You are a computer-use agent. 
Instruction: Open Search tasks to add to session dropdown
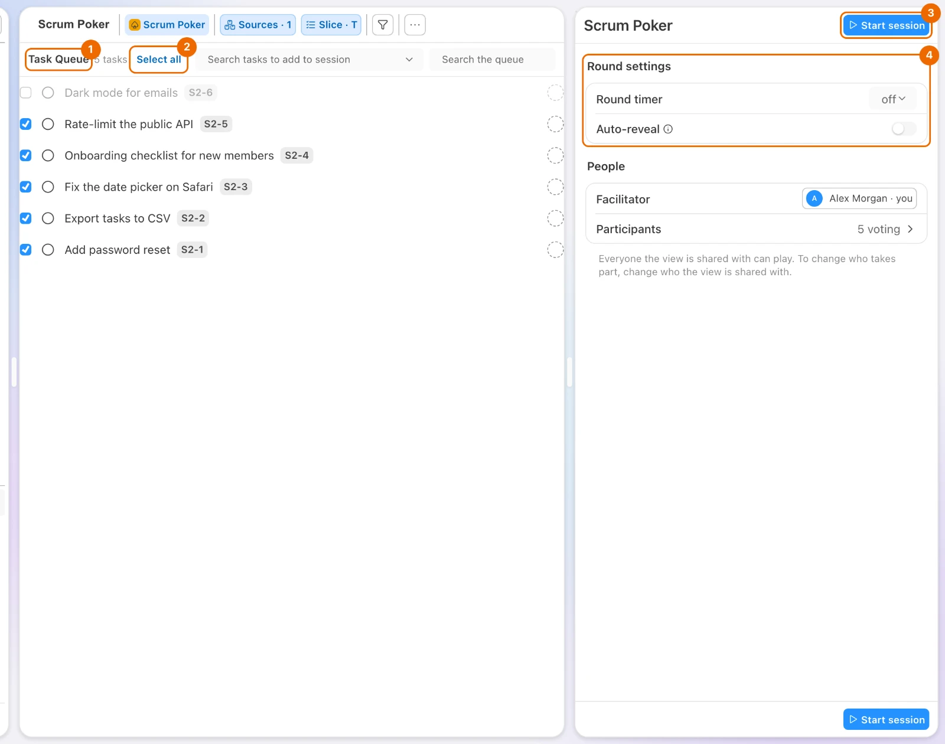(309, 60)
